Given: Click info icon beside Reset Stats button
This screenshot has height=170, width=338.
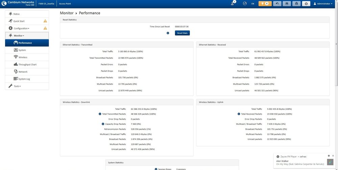Looking at the screenshot, I should [168, 33].
